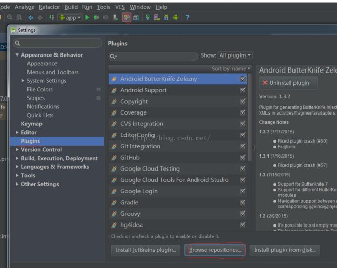The width and height of the screenshot is (337, 268).
Task: Click Install plugin from disk button
Action: [285, 250]
